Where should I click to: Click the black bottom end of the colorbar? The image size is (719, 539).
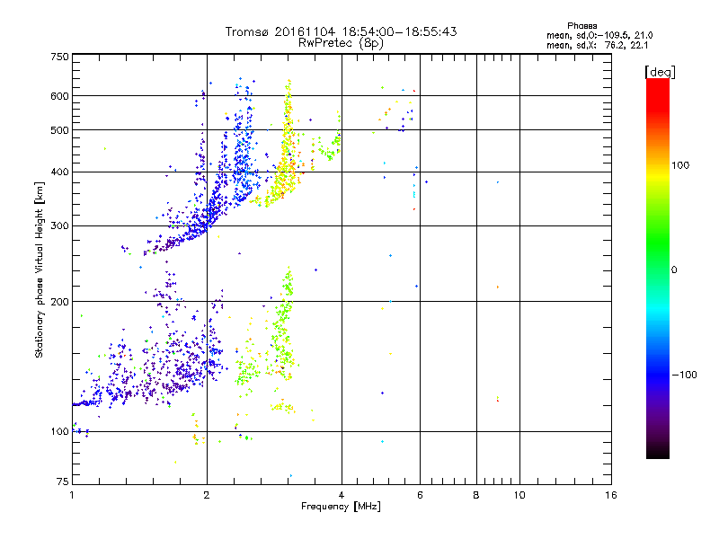tap(658, 452)
